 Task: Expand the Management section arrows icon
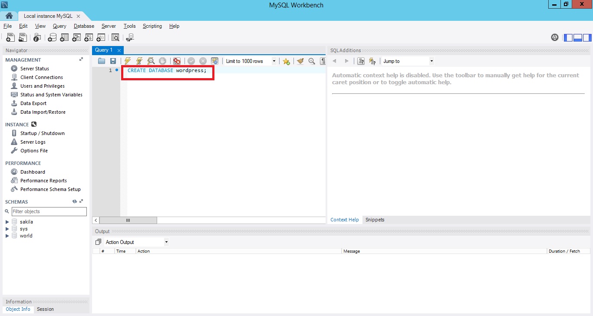click(81, 59)
